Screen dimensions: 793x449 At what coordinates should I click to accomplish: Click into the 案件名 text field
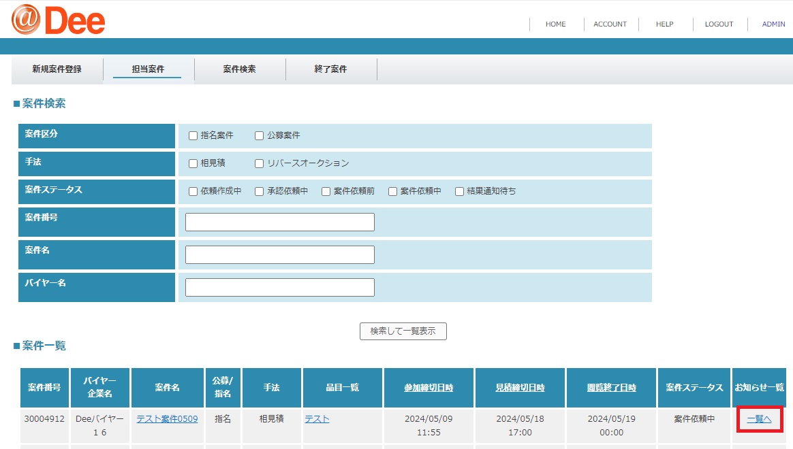pos(280,254)
